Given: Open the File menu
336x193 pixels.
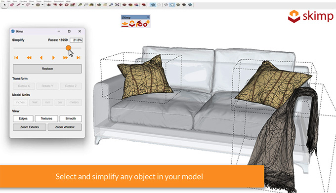Looking at the screenshot, I should [3, 1].
